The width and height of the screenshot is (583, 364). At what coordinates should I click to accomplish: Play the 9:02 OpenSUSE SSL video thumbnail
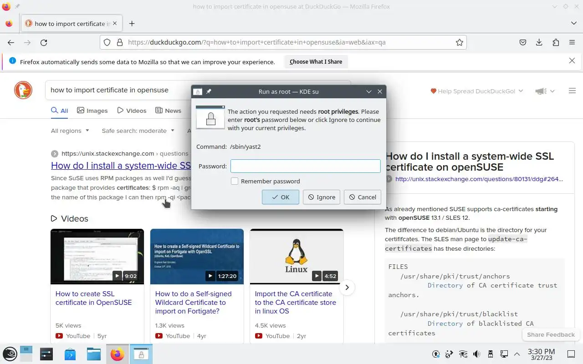tap(97, 257)
